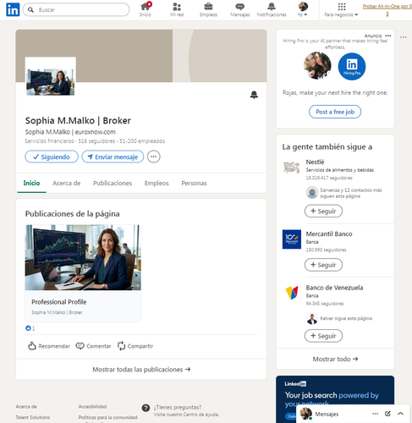This screenshot has height=423, width=412.
Task: Open Mostrar todas las publicaciones link
Action: pyautogui.click(x=141, y=370)
